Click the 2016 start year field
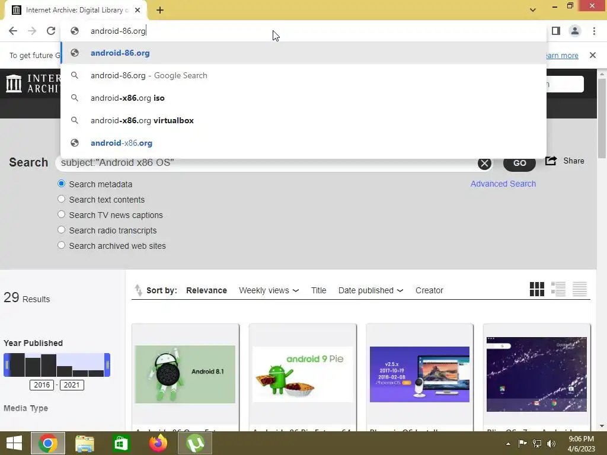Image resolution: width=607 pixels, height=455 pixels. tap(42, 385)
